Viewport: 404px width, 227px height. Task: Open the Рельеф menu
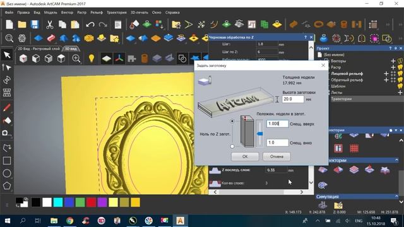97,13
